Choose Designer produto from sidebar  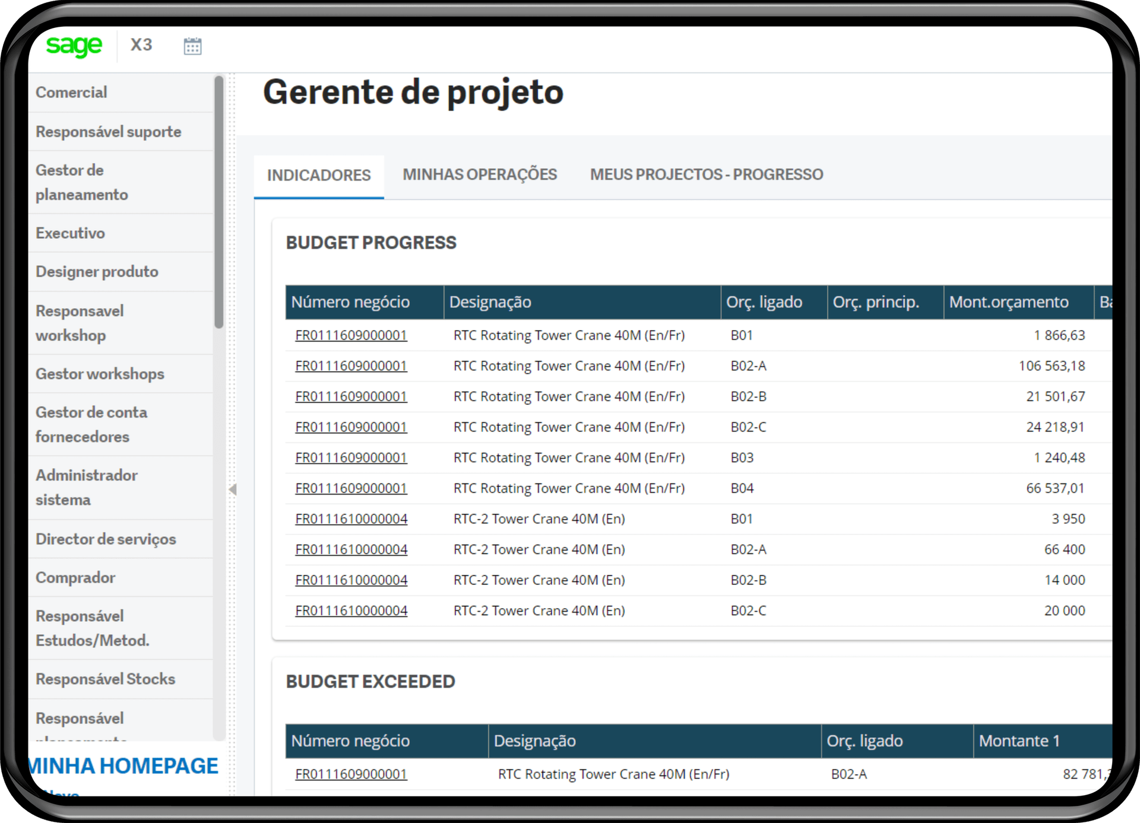click(97, 272)
